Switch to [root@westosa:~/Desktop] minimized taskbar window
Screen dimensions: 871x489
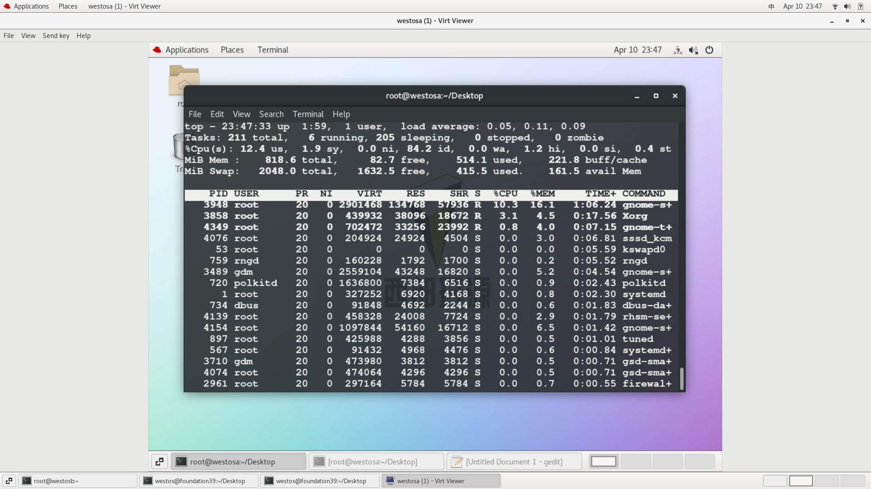pos(376,461)
